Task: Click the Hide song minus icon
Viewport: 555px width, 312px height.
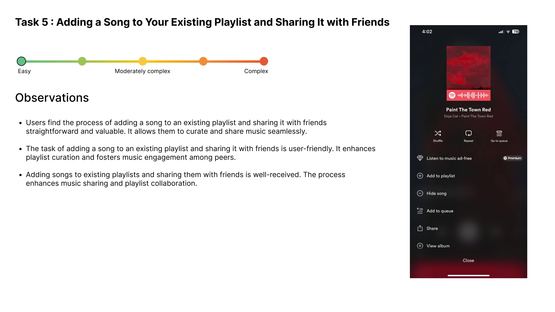Action: pos(420,194)
